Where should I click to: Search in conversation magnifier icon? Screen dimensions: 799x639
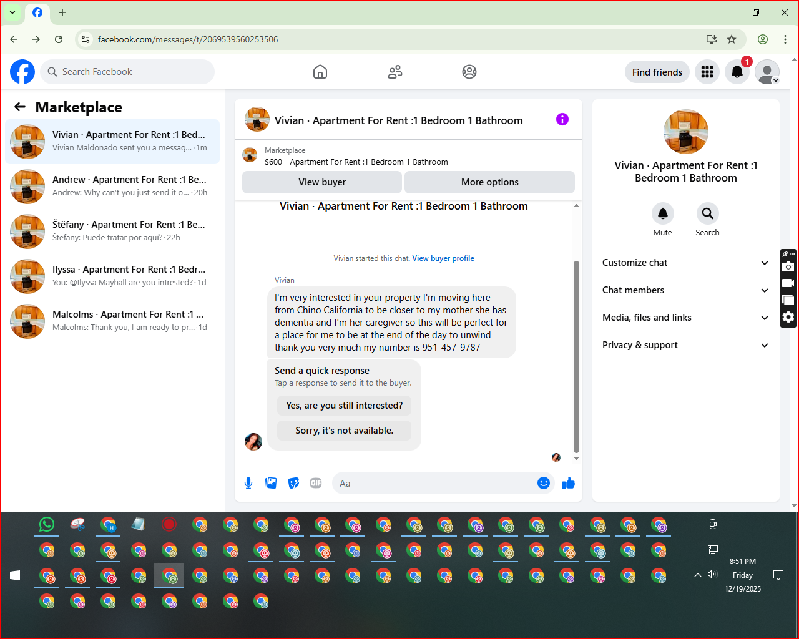click(x=708, y=213)
